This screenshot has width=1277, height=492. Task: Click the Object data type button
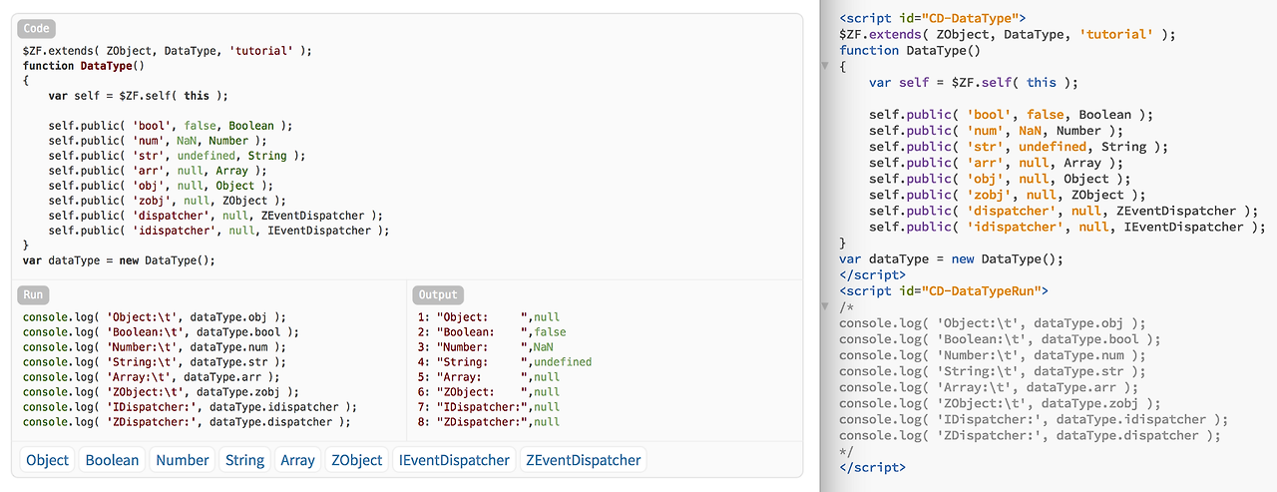coord(48,460)
